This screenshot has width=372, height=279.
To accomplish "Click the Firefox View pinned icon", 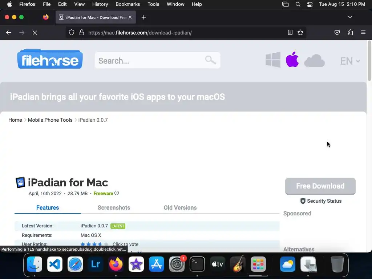I will click(x=46, y=17).
